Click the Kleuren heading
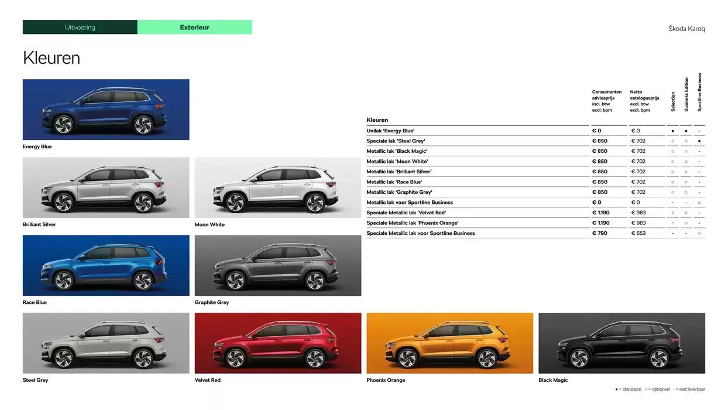 (x=51, y=57)
